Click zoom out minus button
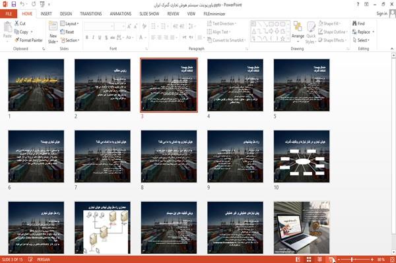 [339, 259]
